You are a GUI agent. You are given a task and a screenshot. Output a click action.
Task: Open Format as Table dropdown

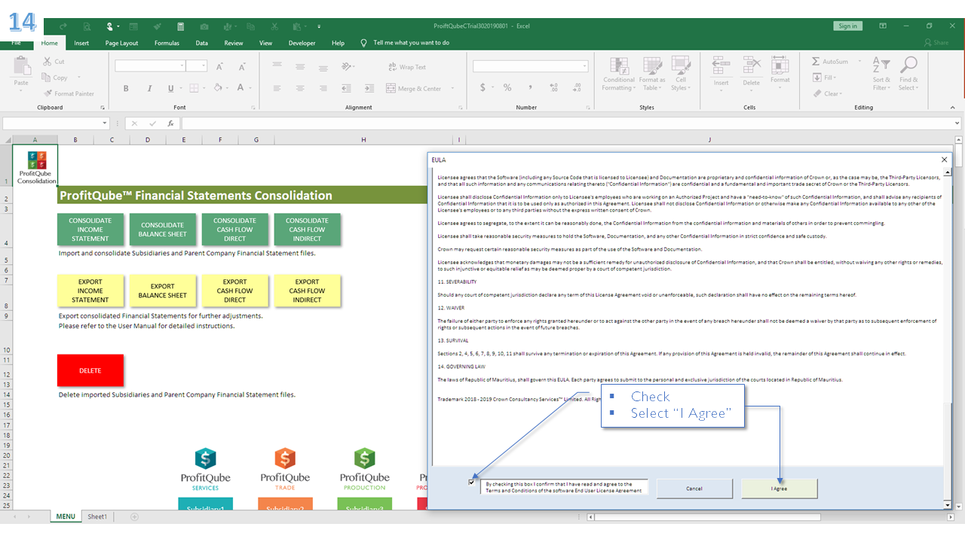652,74
